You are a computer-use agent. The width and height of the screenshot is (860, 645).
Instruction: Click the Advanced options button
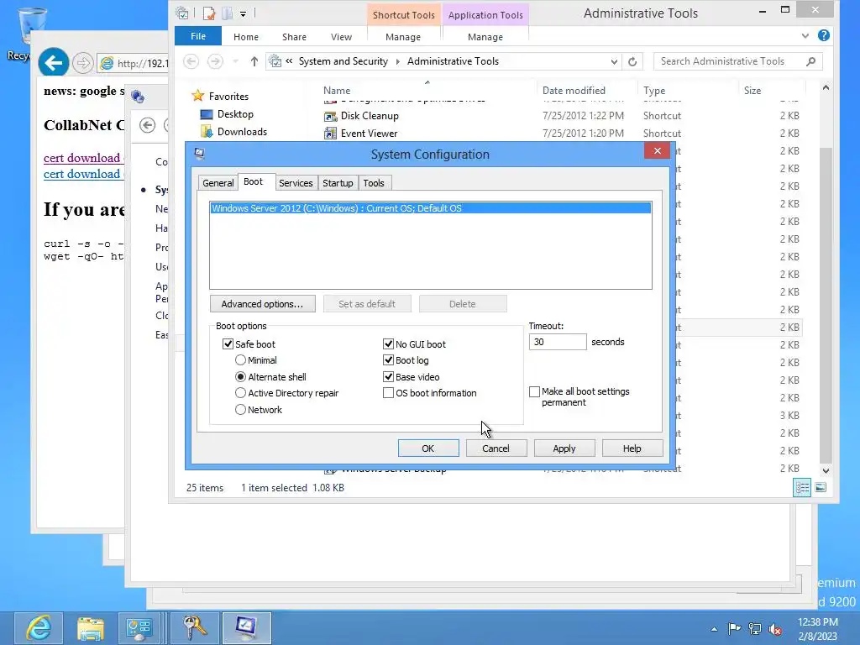263,304
